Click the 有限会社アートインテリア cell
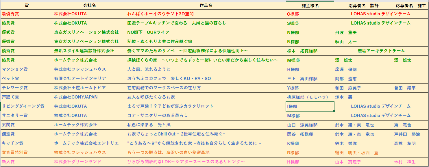The image size is (429, 167). point(90,79)
